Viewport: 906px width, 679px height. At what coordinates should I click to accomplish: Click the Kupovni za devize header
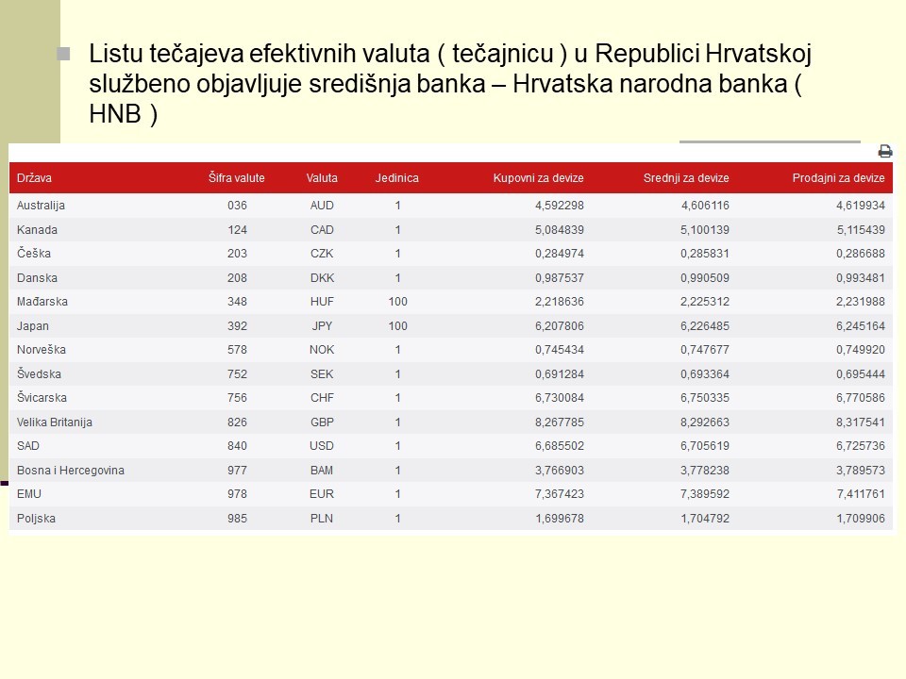click(x=539, y=178)
